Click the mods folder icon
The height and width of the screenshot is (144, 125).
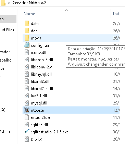coord(27,38)
